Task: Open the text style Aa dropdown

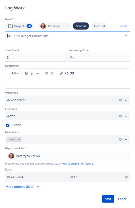Action: 15,73
